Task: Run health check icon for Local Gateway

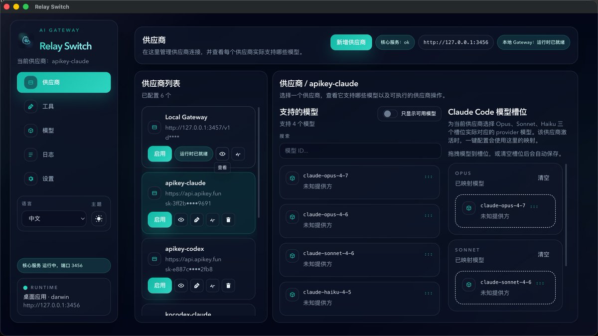Action: (238, 154)
